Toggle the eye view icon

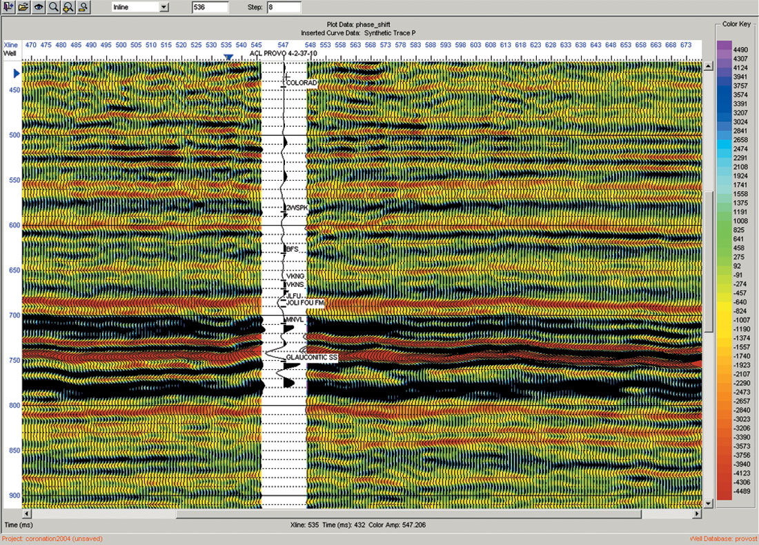(38, 7)
